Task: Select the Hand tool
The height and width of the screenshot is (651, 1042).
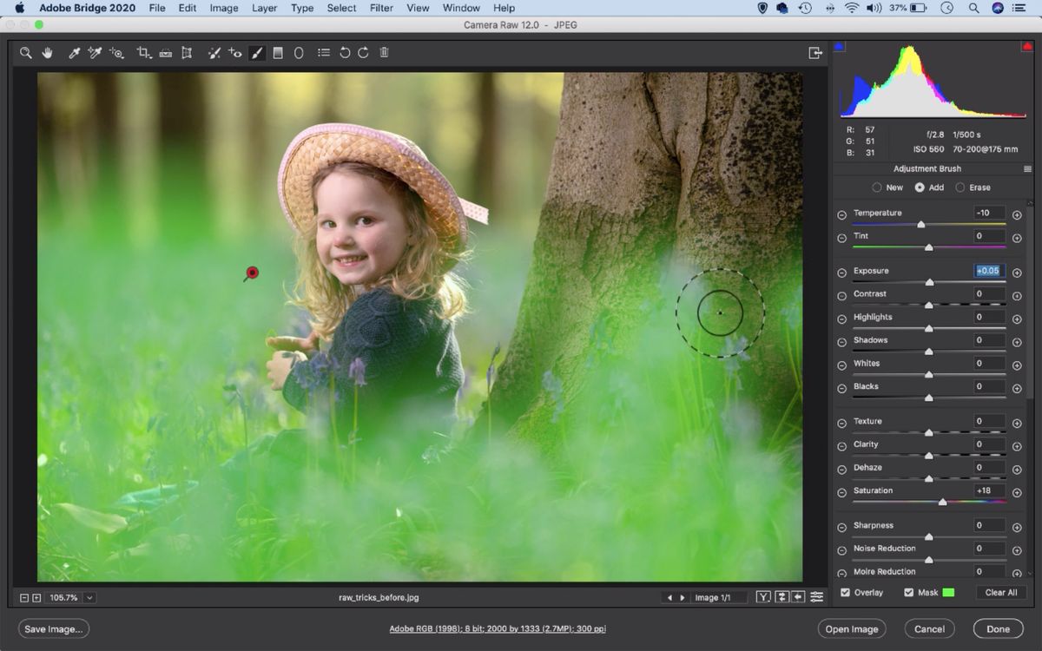Action: click(x=48, y=53)
